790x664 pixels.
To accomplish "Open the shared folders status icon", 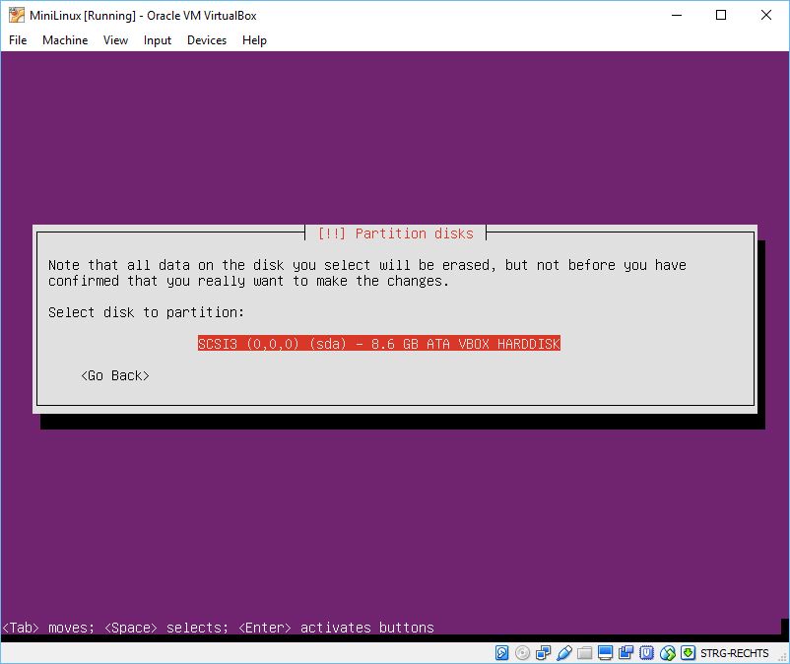I will pyautogui.click(x=585, y=653).
